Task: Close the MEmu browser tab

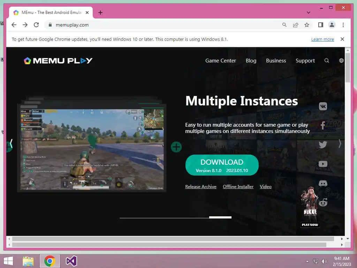Action: tap(87, 13)
